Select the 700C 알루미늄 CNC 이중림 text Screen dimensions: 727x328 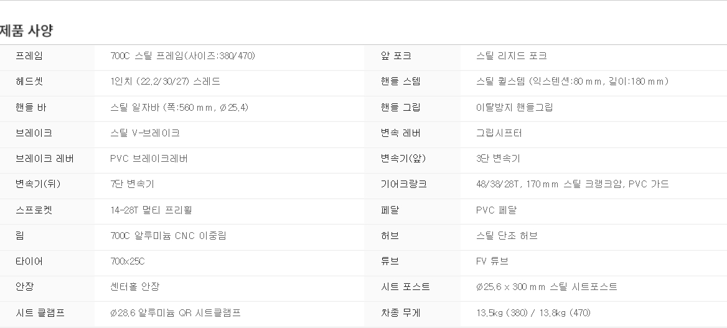click(x=168, y=236)
